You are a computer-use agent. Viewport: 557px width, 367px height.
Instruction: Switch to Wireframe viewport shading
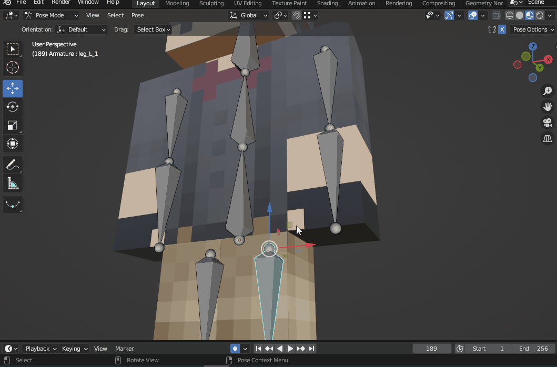(509, 15)
